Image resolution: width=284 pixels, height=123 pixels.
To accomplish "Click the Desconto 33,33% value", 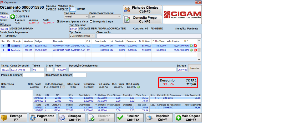I will tap(168, 84).
